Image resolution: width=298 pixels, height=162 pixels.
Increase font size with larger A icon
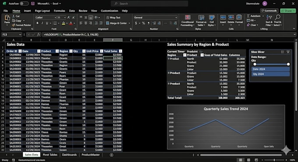click(69, 17)
